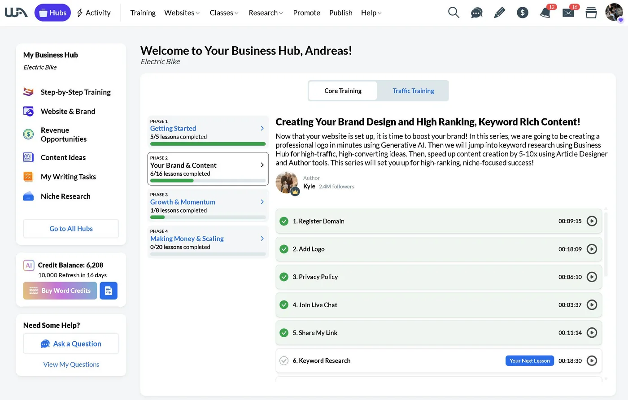
Task: Open the View My Questions link
Action: tap(71, 365)
